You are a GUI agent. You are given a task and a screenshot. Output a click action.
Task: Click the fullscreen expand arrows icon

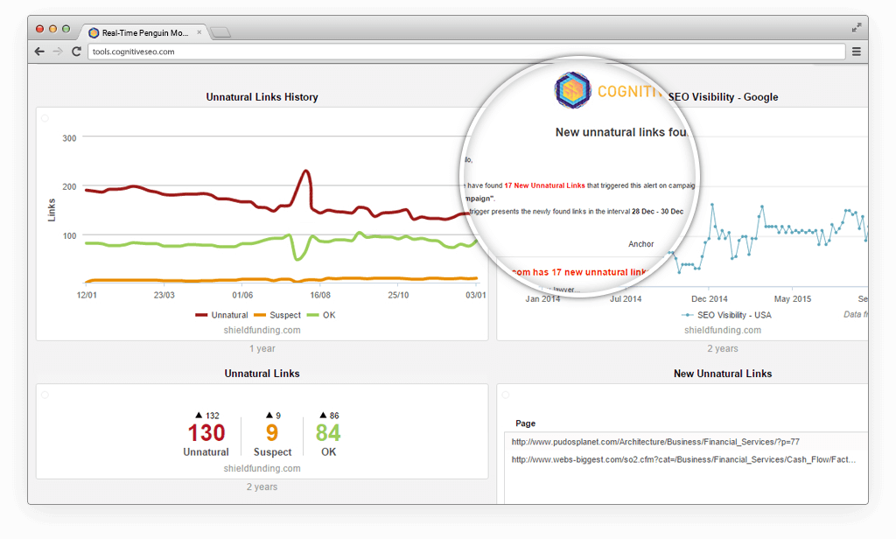pyautogui.click(x=856, y=27)
